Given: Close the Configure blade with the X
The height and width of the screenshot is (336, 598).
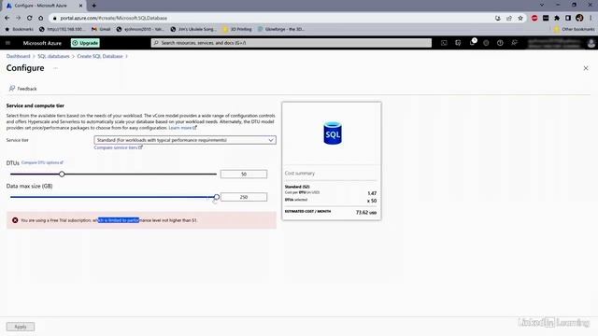Looking at the screenshot, I should point(586,68).
